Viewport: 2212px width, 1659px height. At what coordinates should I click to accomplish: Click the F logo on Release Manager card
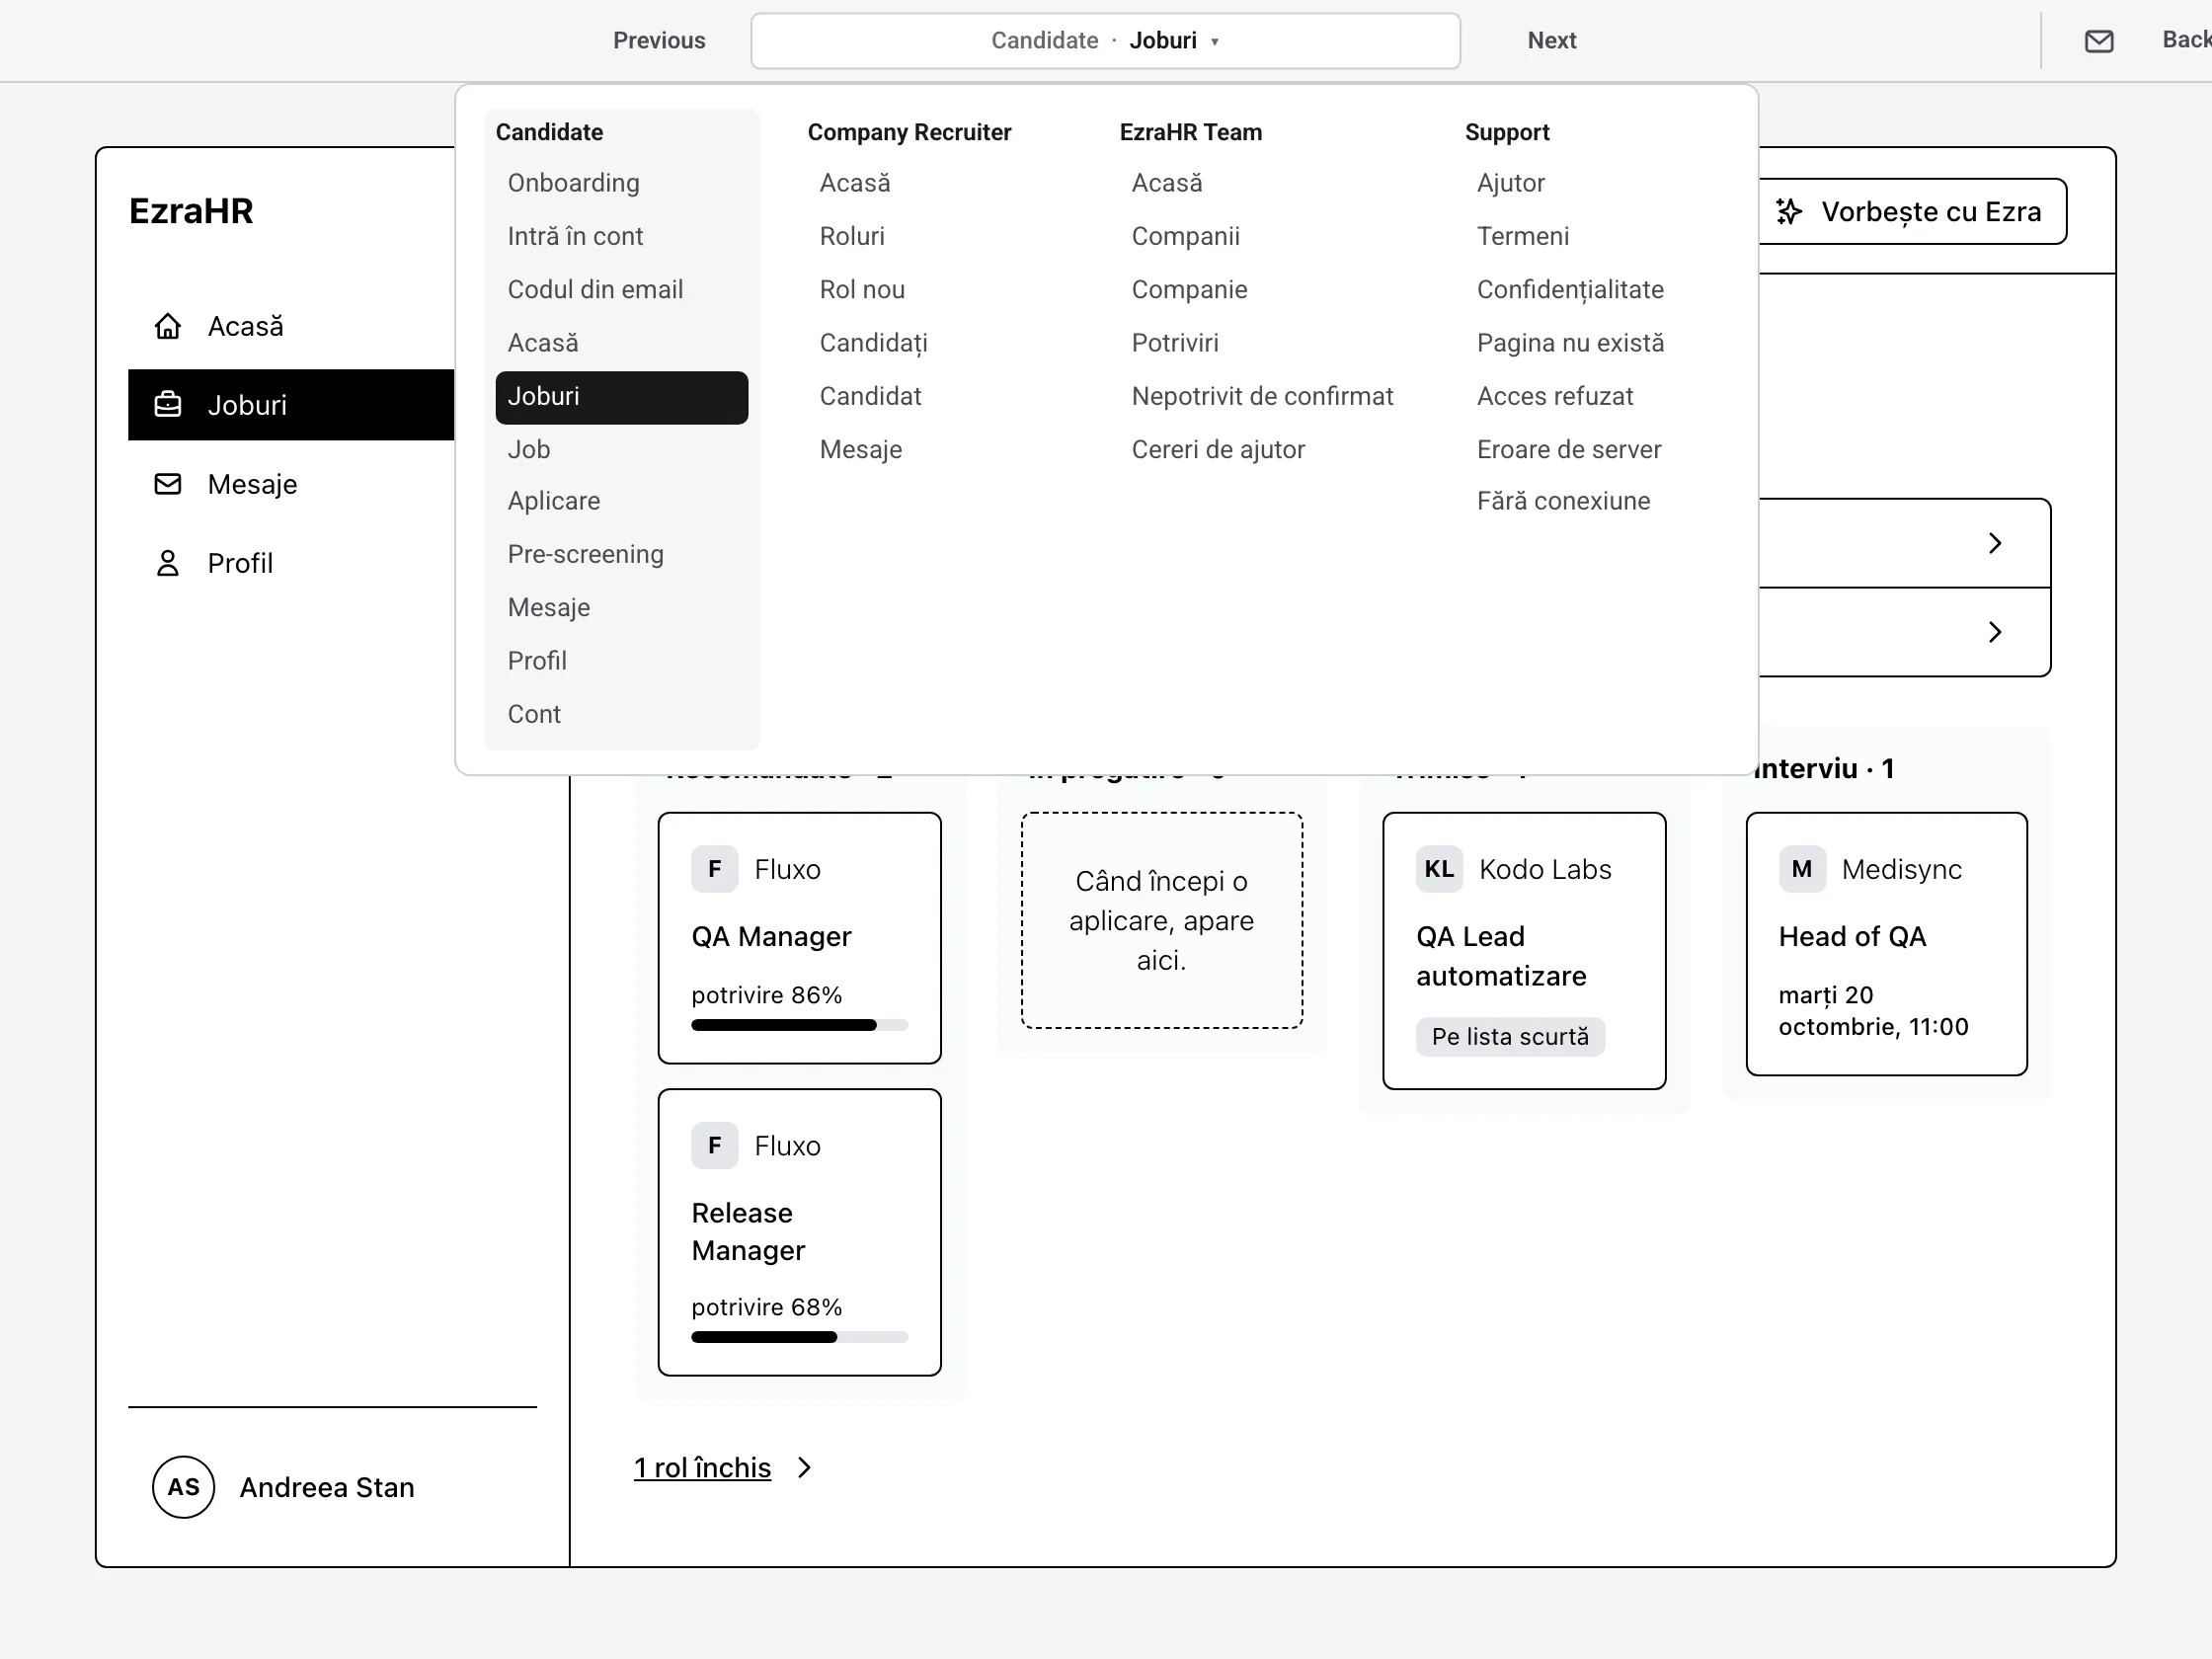(x=714, y=1145)
